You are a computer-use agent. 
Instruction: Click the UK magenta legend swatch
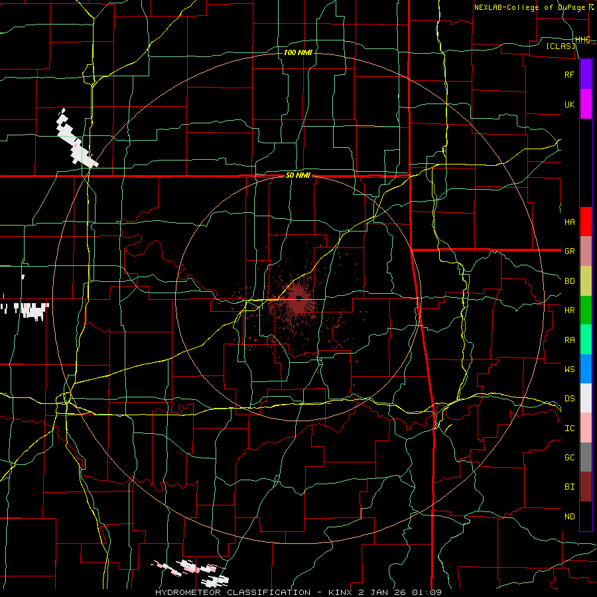point(586,104)
